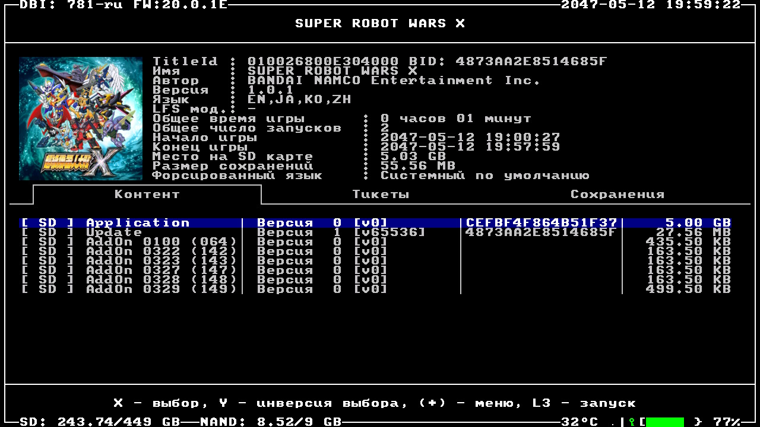Image resolution: width=760 pixels, height=427 pixels.
Task: Select AddOn 0100 (064) entry
Action: [160, 242]
